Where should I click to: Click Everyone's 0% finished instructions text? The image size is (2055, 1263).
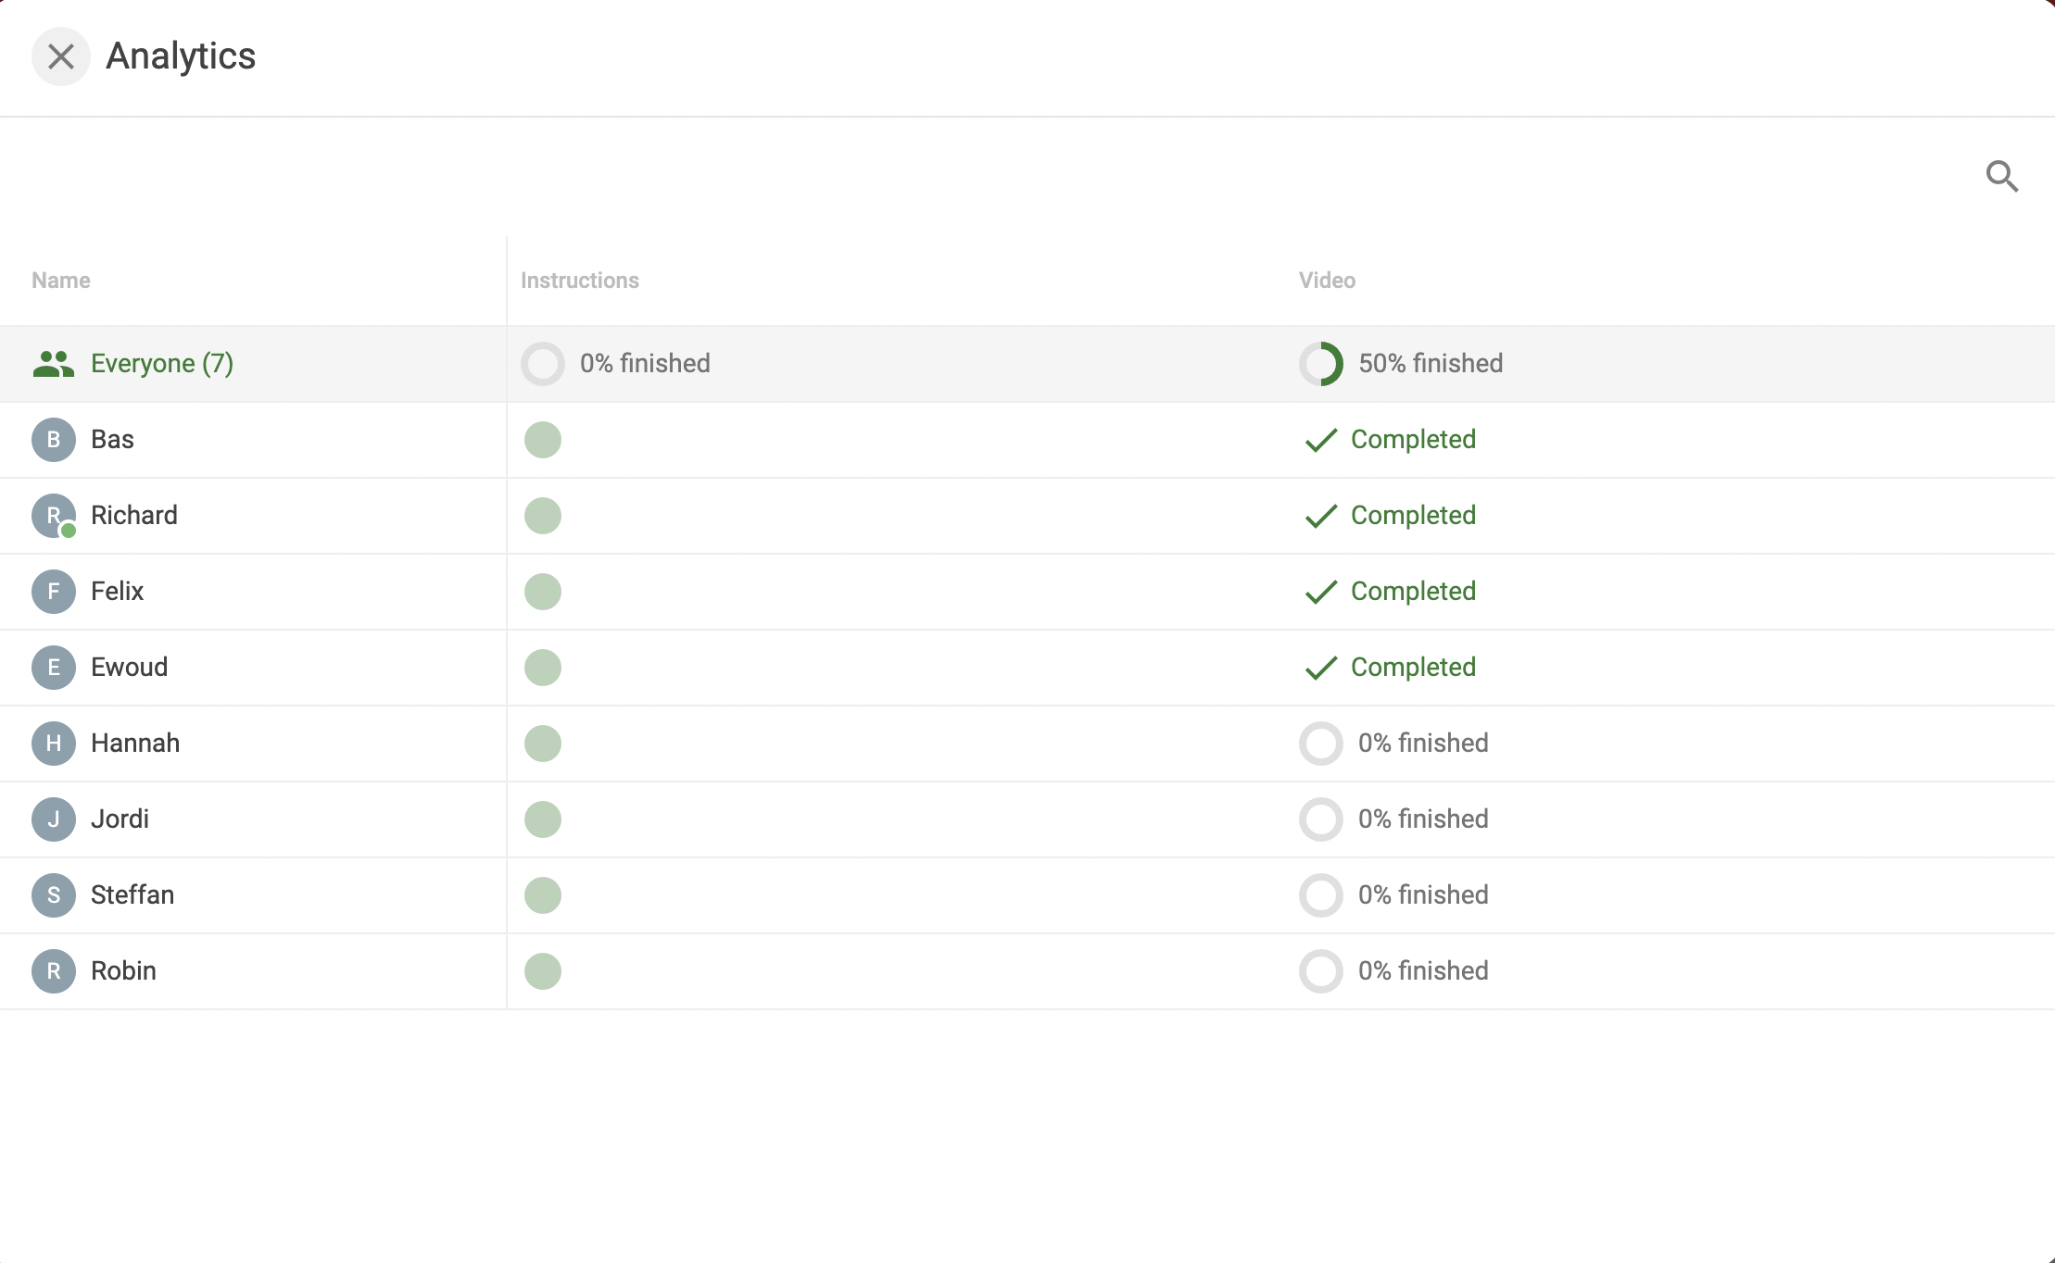pos(645,364)
